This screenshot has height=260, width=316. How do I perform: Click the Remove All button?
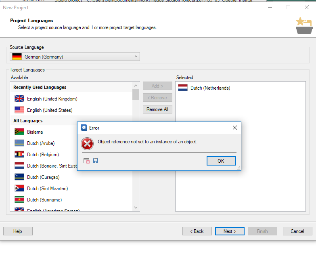157,109
